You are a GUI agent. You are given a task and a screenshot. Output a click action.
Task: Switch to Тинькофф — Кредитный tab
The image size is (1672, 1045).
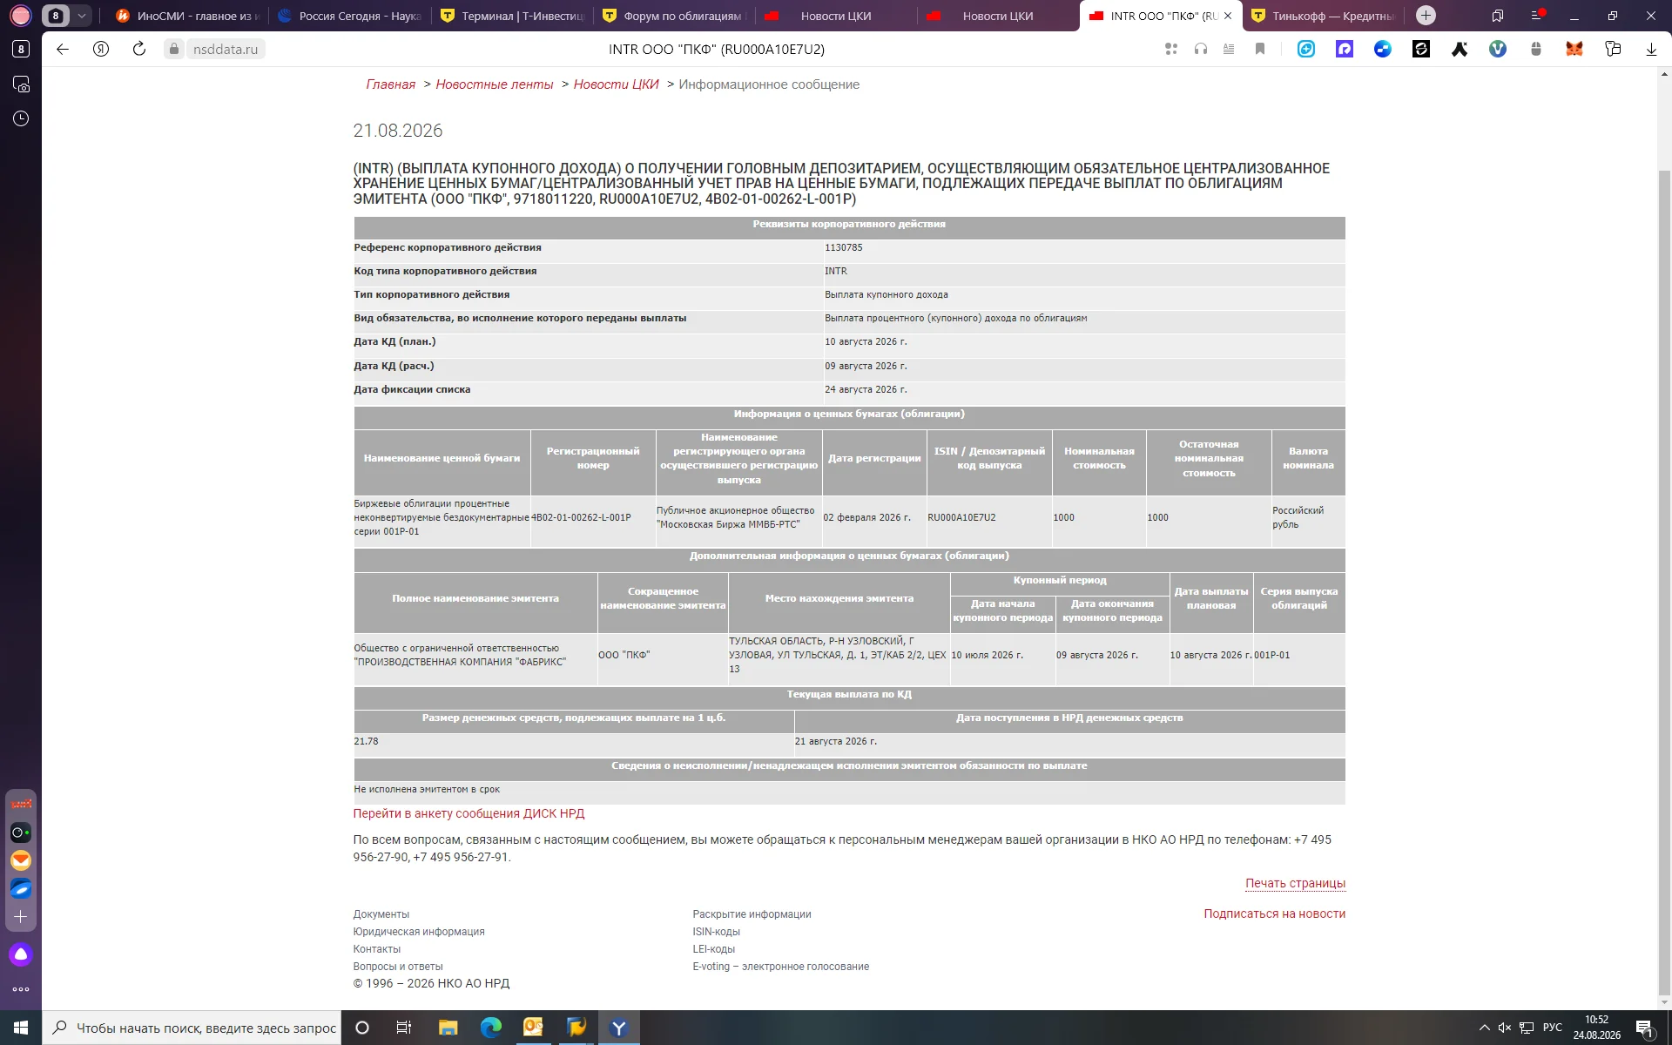point(1322,16)
